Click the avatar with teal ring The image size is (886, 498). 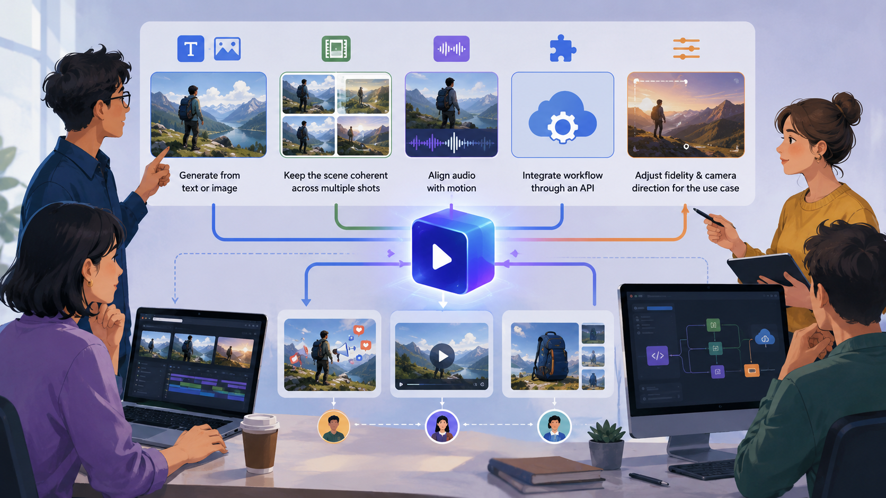[x=554, y=427]
